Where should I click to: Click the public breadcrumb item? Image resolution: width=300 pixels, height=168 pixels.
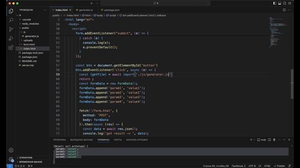[56, 15]
